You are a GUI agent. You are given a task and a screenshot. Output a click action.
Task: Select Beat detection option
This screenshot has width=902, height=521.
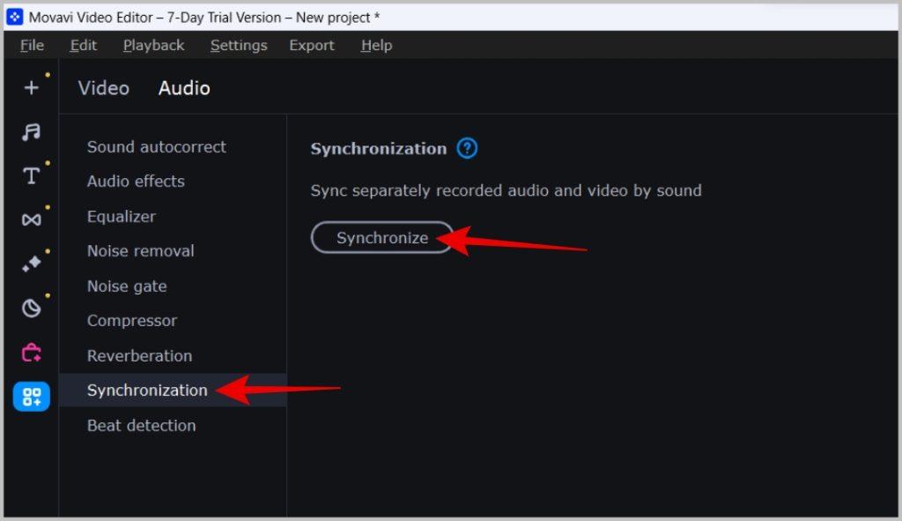click(142, 426)
